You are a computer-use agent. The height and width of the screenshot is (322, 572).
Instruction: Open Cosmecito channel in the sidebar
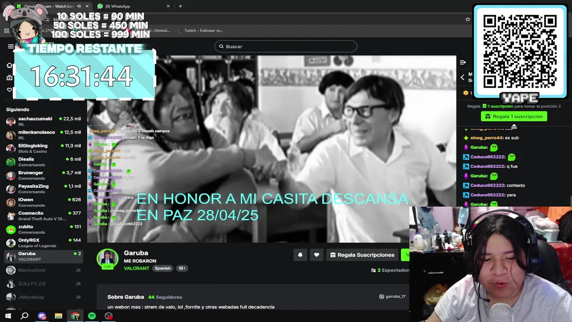coord(43,216)
